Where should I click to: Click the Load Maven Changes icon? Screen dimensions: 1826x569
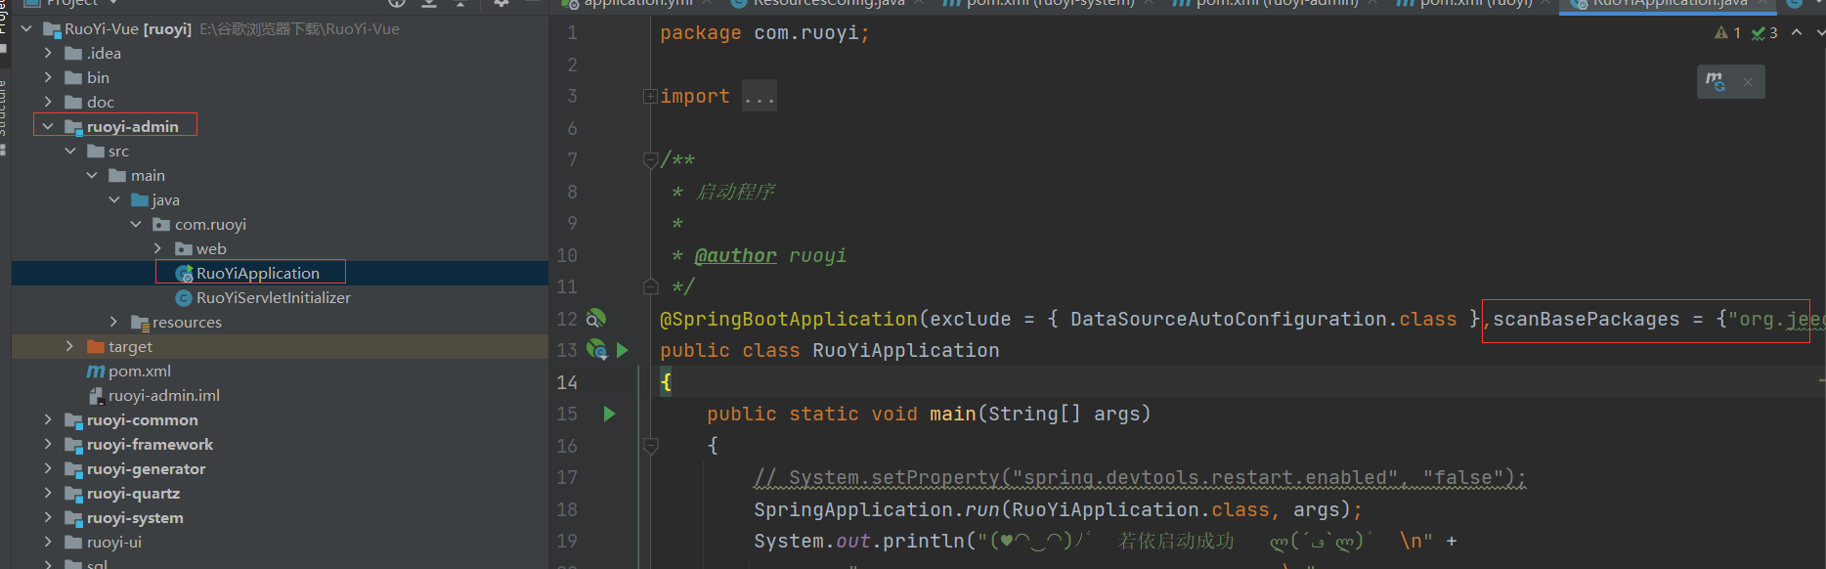[1716, 81]
